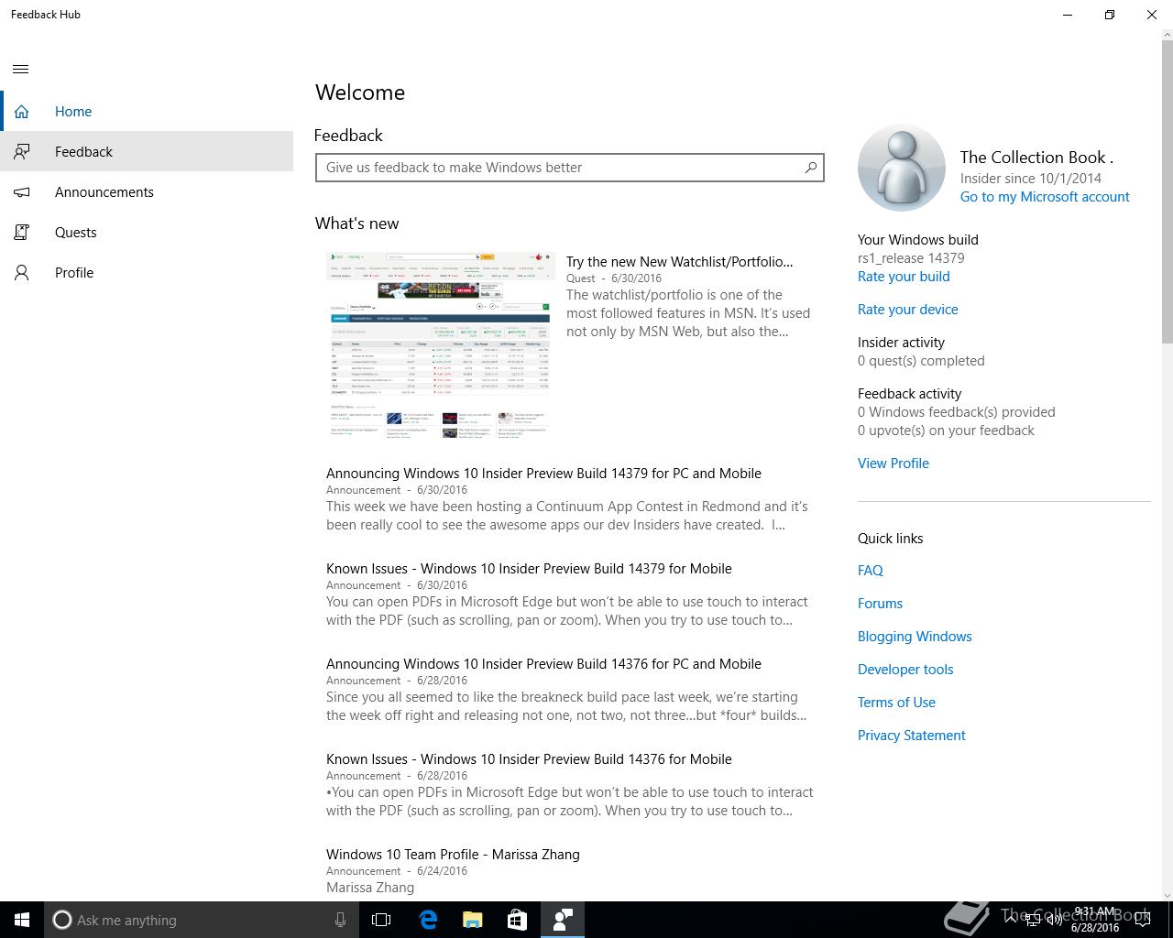Open the hamburger navigation menu
Screen dimensions: 1173x938
[x=21, y=70]
